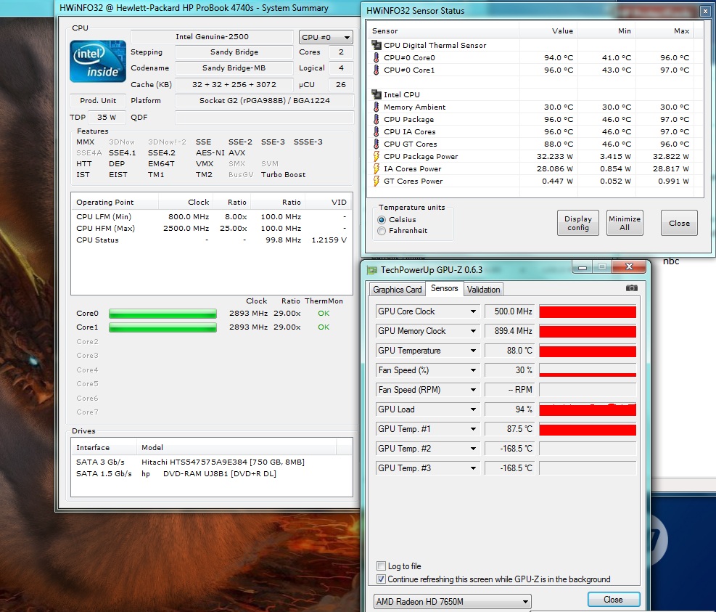
Task: Select the Celsius temperature unit
Action: [382, 220]
